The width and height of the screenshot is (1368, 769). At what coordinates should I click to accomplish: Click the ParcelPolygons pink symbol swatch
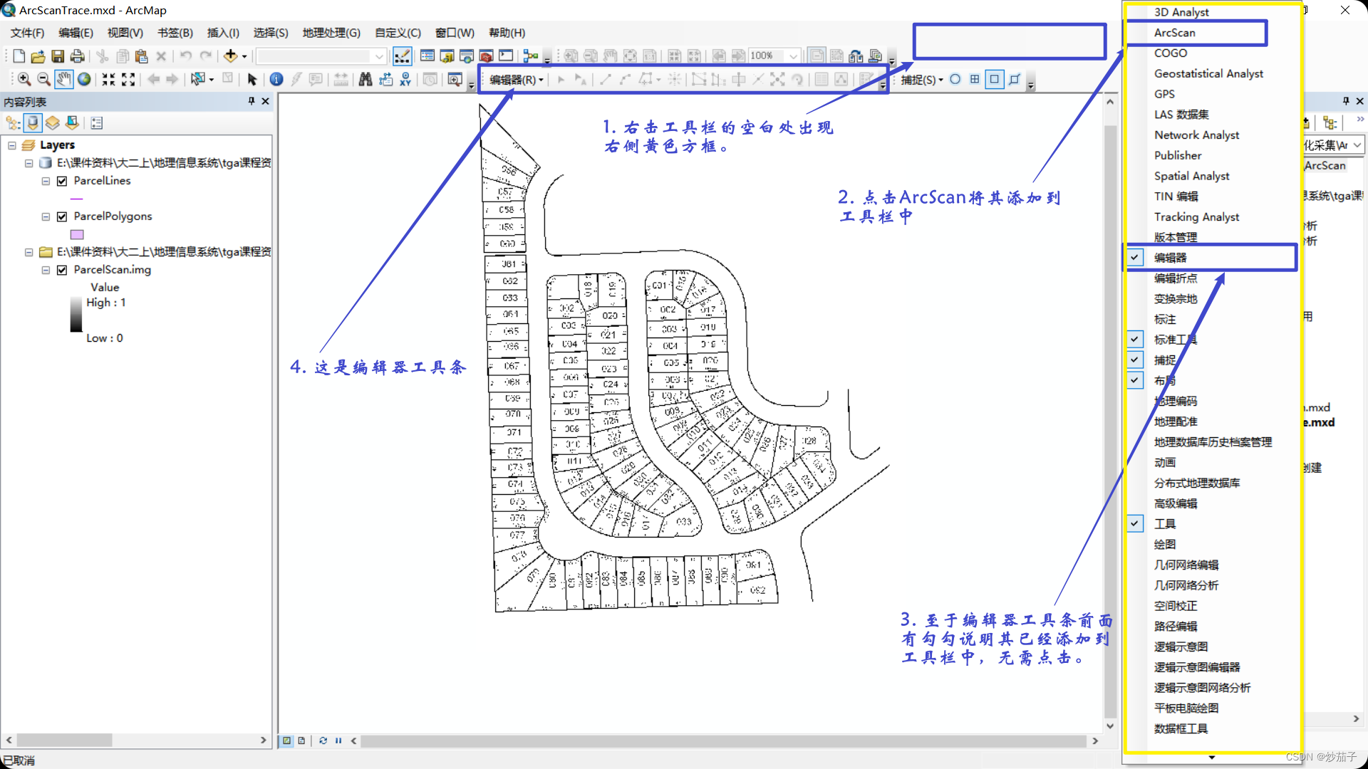(77, 234)
